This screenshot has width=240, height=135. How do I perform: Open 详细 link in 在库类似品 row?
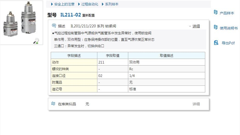coord(196,104)
